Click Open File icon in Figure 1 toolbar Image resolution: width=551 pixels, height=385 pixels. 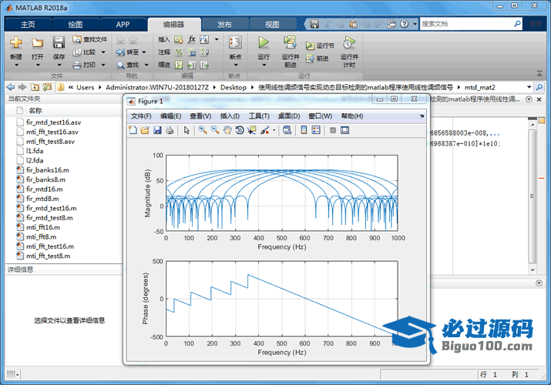pos(145,130)
